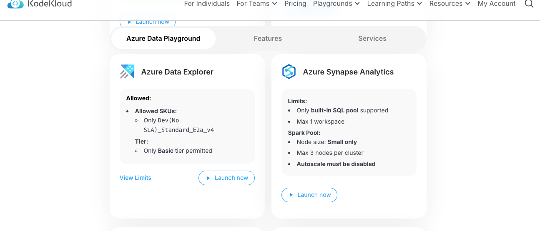
Task: Click the Max 3 nodes per cluster line
Action: 330,153
